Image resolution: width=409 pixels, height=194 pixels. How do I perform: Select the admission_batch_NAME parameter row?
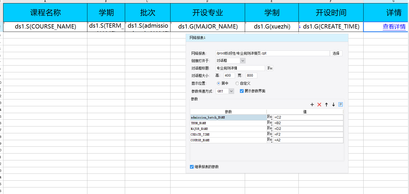point(228,117)
